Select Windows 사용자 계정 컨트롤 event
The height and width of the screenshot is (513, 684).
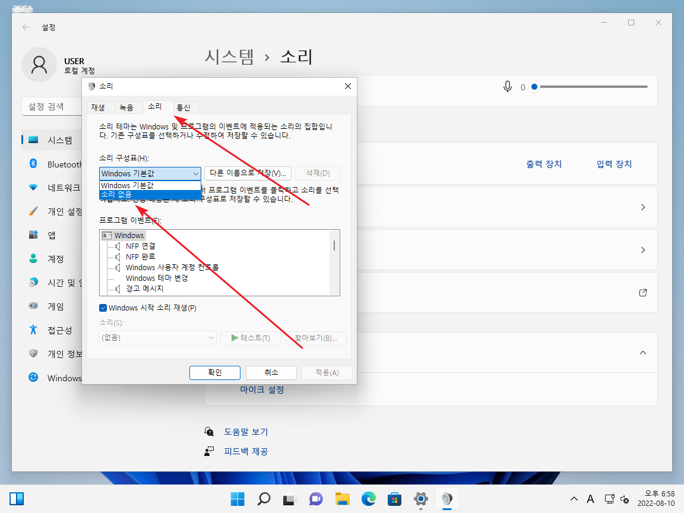(x=172, y=267)
